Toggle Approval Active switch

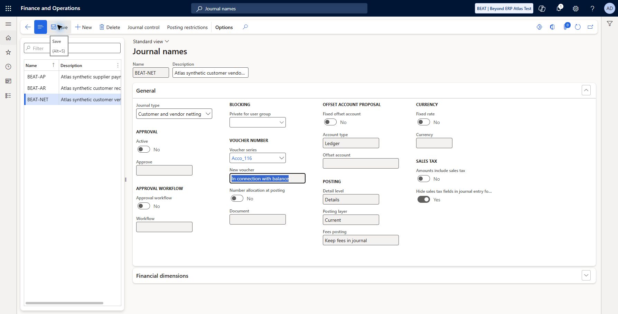point(144,149)
